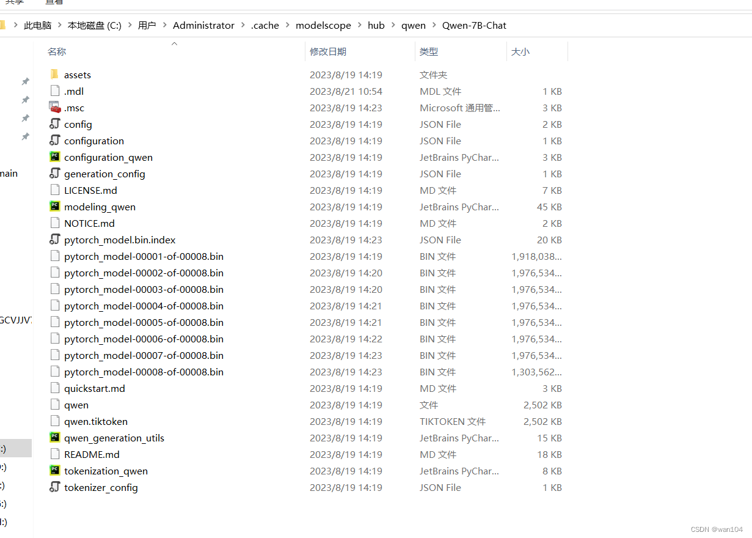Select file pytorch_model-00006-of-00008.bin
752x538 pixels.
click(x=144, y=339)
